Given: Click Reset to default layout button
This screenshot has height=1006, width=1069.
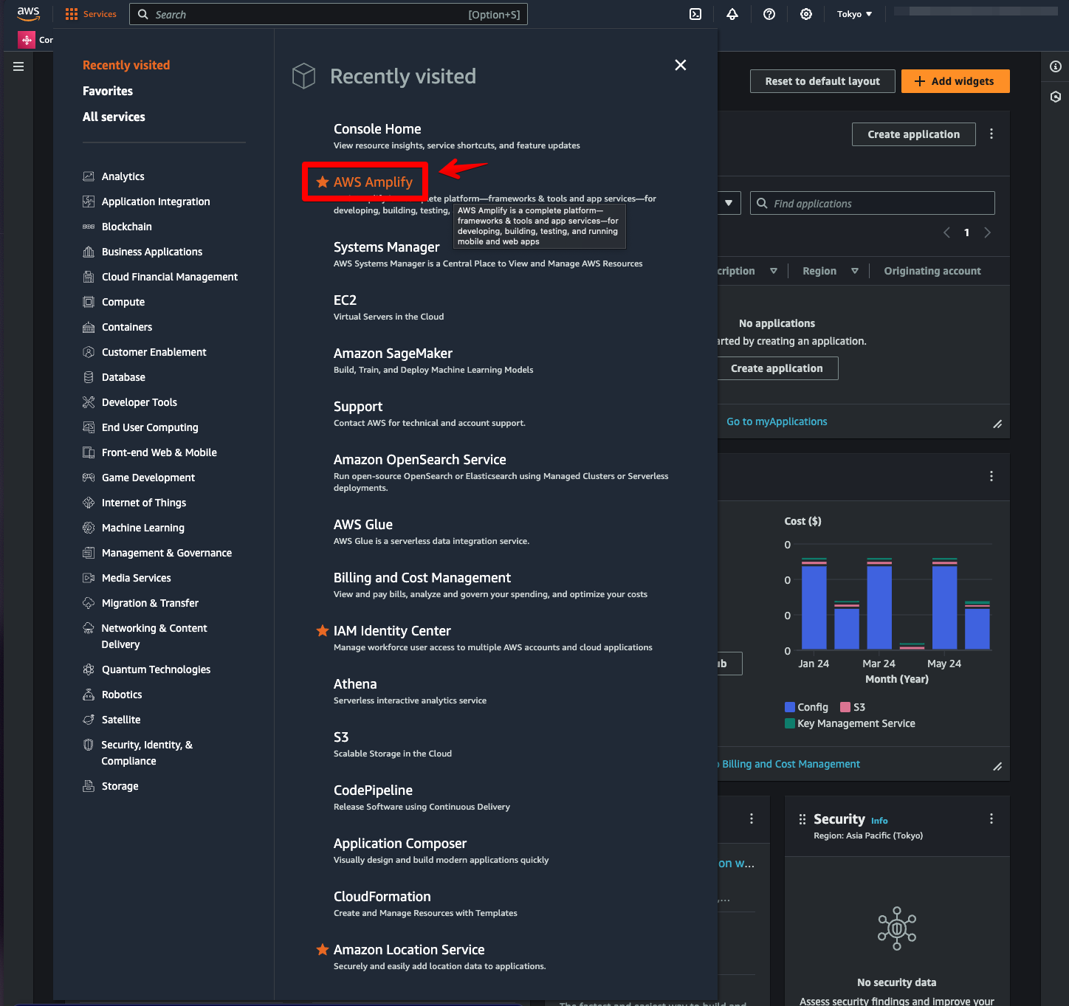Looking at the screenshot, I should (x=822, y=81).
